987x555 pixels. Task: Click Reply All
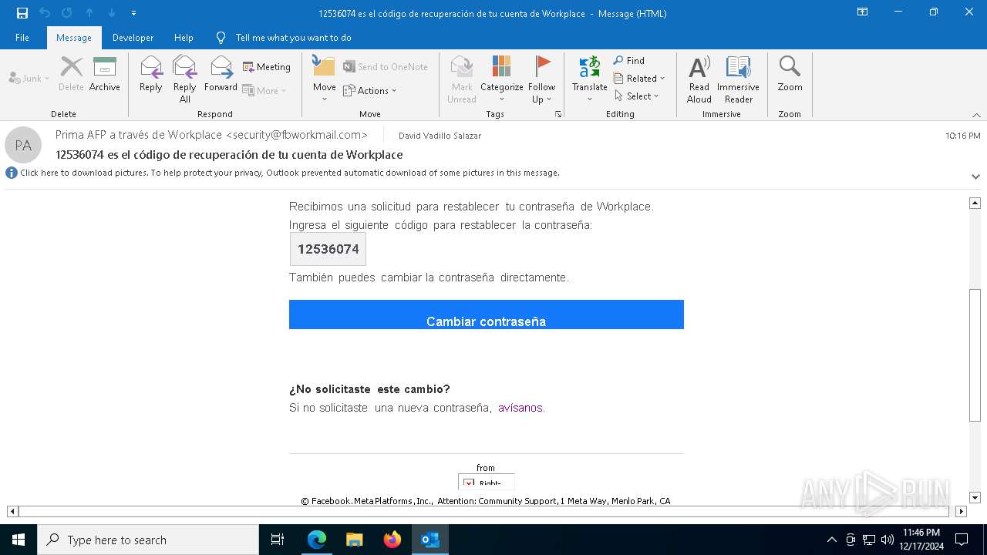pyautogui.click(x=185, y=79)
